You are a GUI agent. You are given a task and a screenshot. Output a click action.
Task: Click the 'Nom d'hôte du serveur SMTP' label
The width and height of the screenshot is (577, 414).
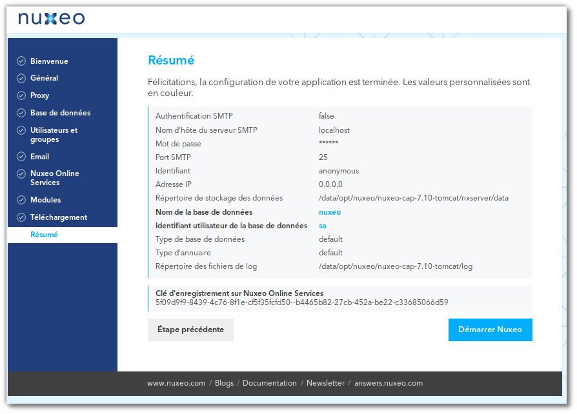point(206,130)
